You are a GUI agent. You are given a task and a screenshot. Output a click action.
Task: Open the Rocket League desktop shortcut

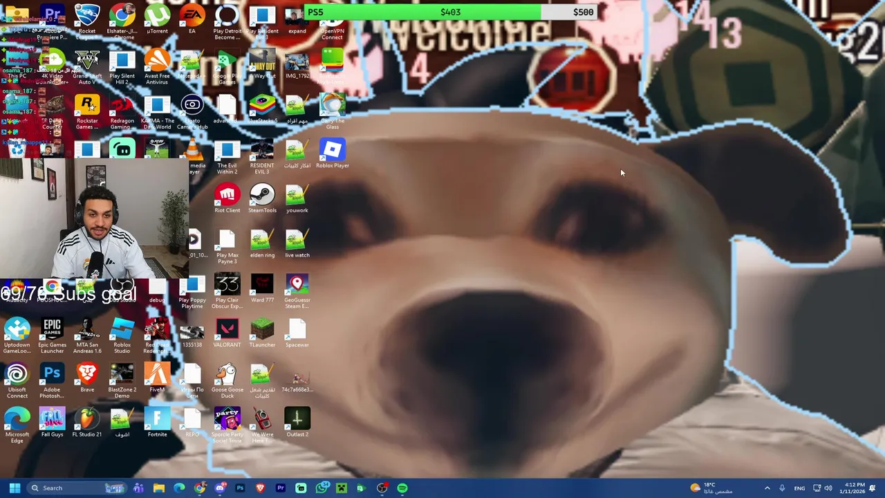[87, 19]
